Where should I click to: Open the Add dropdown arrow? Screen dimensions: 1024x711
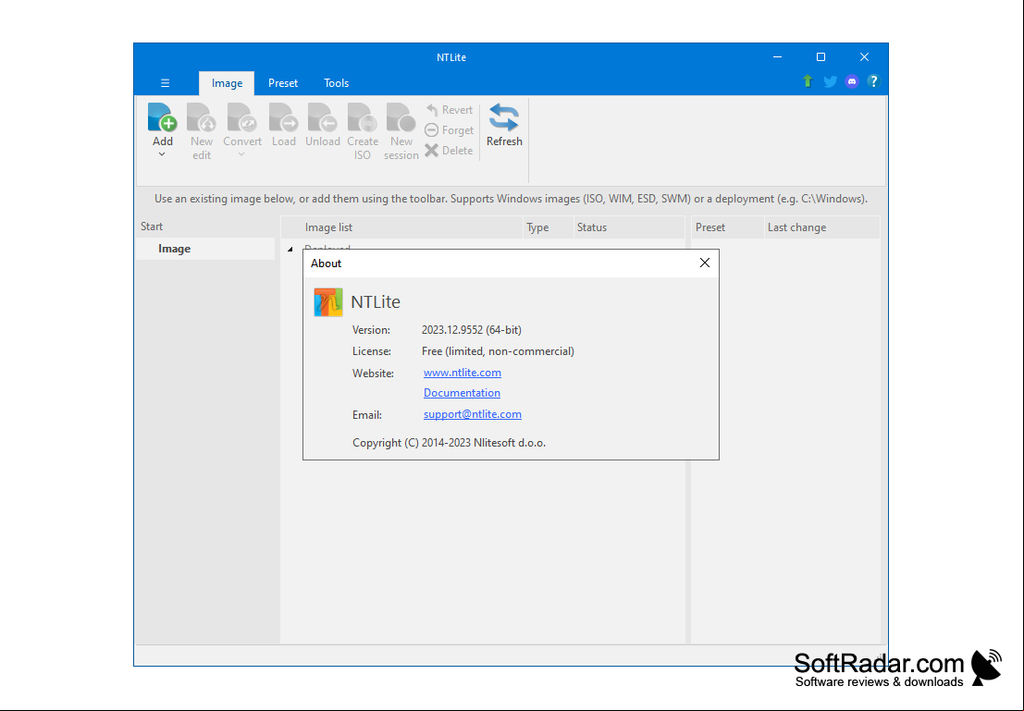pyautogui.click(x=162, y=154)
